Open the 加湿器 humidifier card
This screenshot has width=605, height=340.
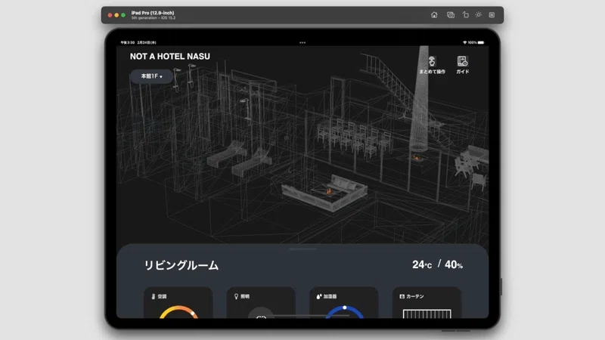coord(344,303)
